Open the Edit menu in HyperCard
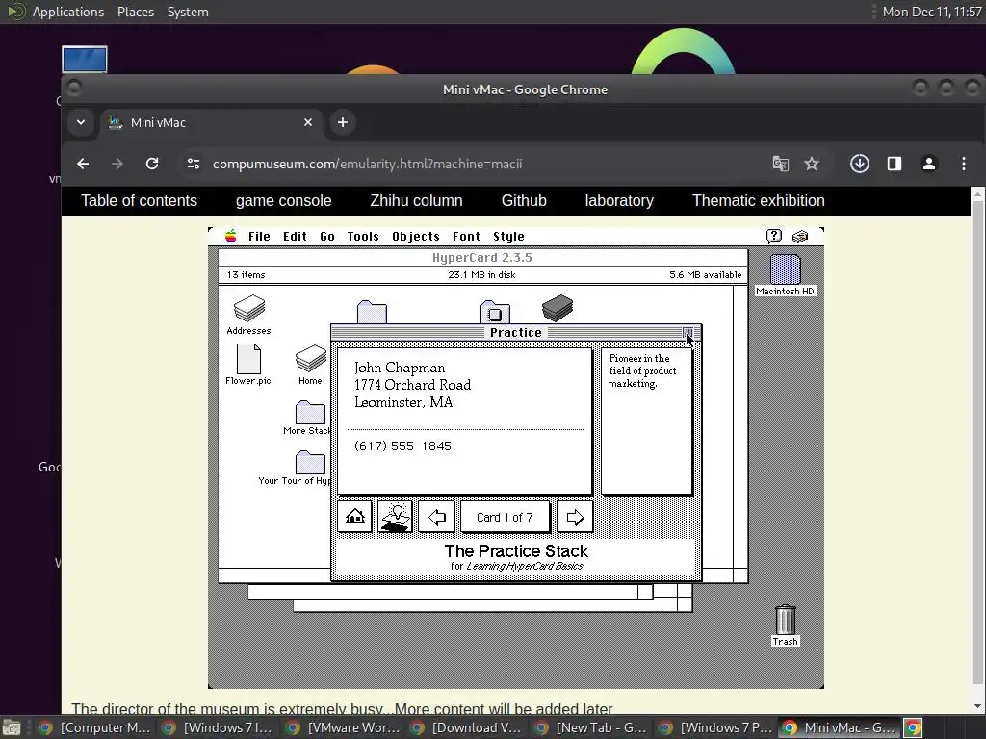This screenshot has width=986, height=739. 295,237
